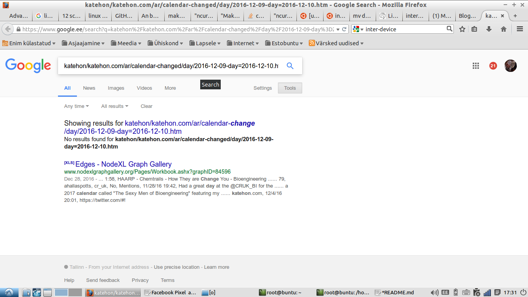Open the battery indicator in the tray
Image resolution: width=528 pixels, height=297 pixels.
(x=455, y=292)
